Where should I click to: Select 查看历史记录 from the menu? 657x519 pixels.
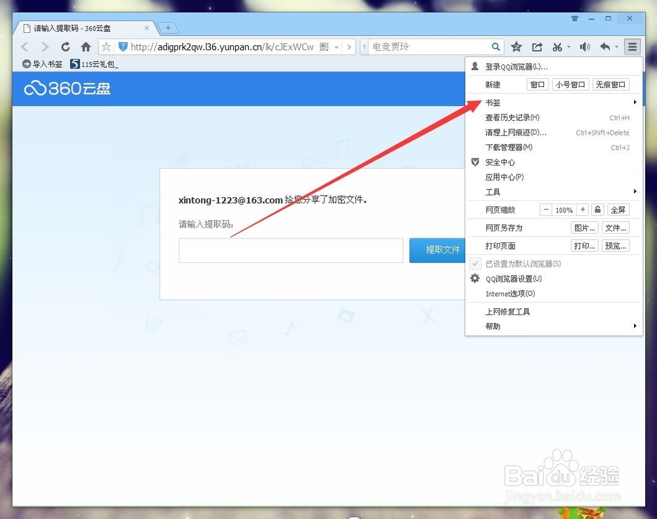click(x=513, y=118)
